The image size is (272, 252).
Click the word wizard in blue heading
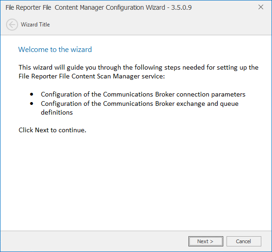coord(81,50)
